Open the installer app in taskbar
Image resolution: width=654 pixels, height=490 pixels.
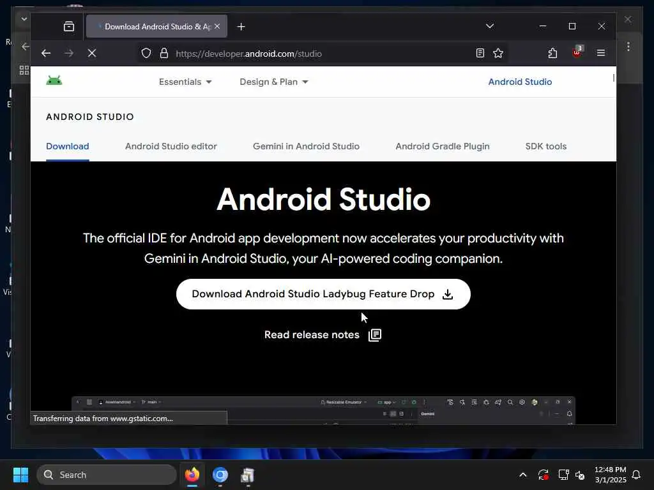pyautogui.click(x=248, y=475)
